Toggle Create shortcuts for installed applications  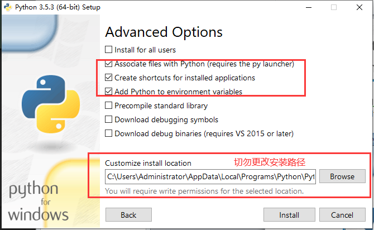click(108, 78)
